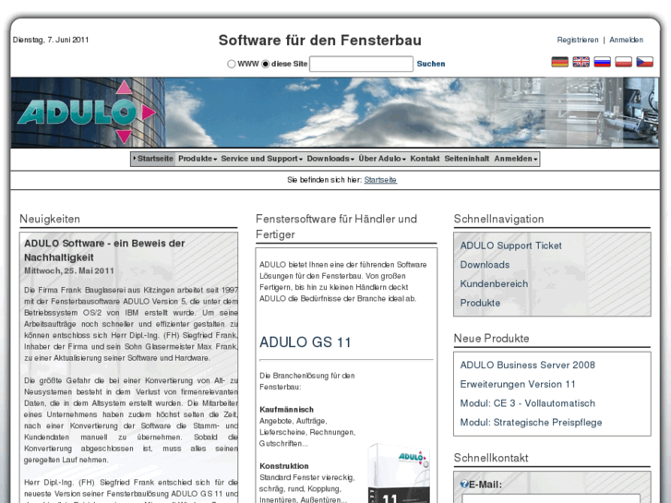Open the ADULO GS 11 product box image
Image resolution: width=671 pixels, height=503 pixels.
coord(399,473)
